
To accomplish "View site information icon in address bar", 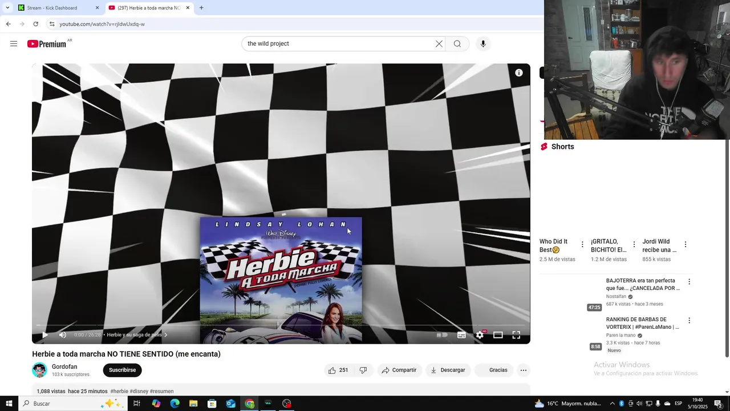I will 52,24.
